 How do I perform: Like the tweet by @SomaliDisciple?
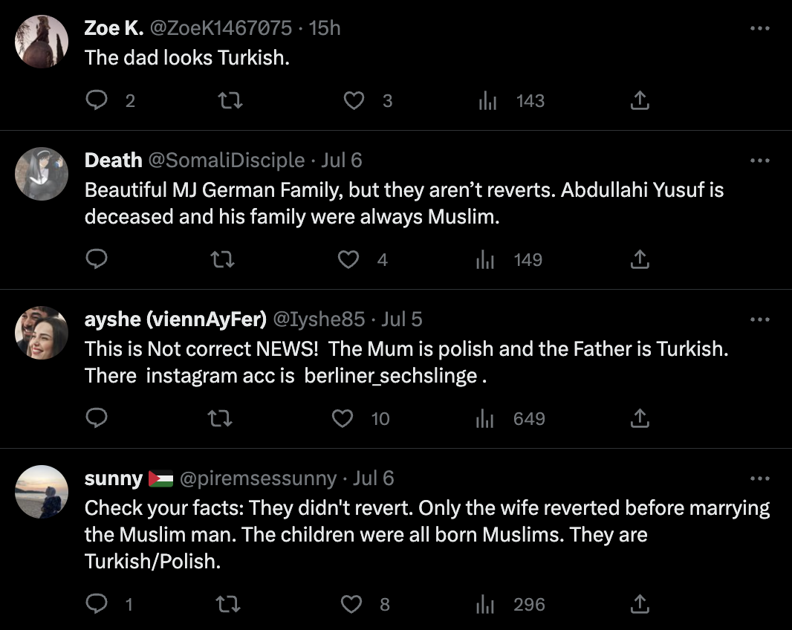pos(348,260)
